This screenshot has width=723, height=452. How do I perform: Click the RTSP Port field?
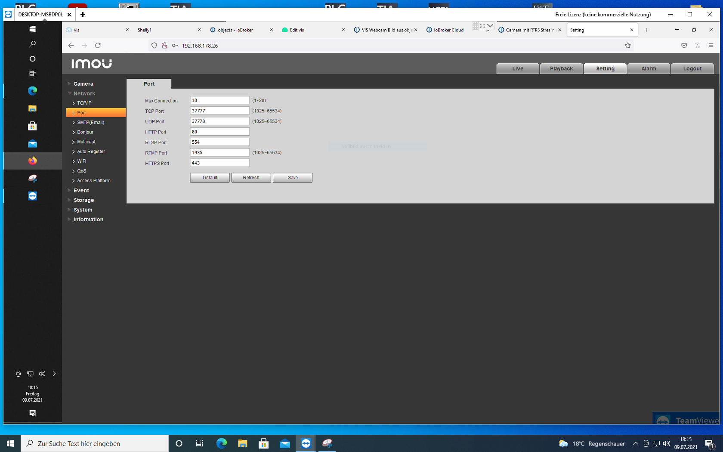point(219,142)
